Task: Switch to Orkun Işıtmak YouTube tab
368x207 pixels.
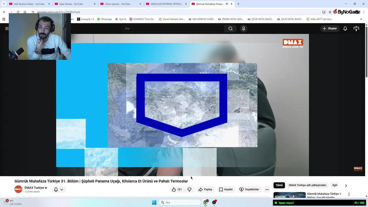Action: 118,4
